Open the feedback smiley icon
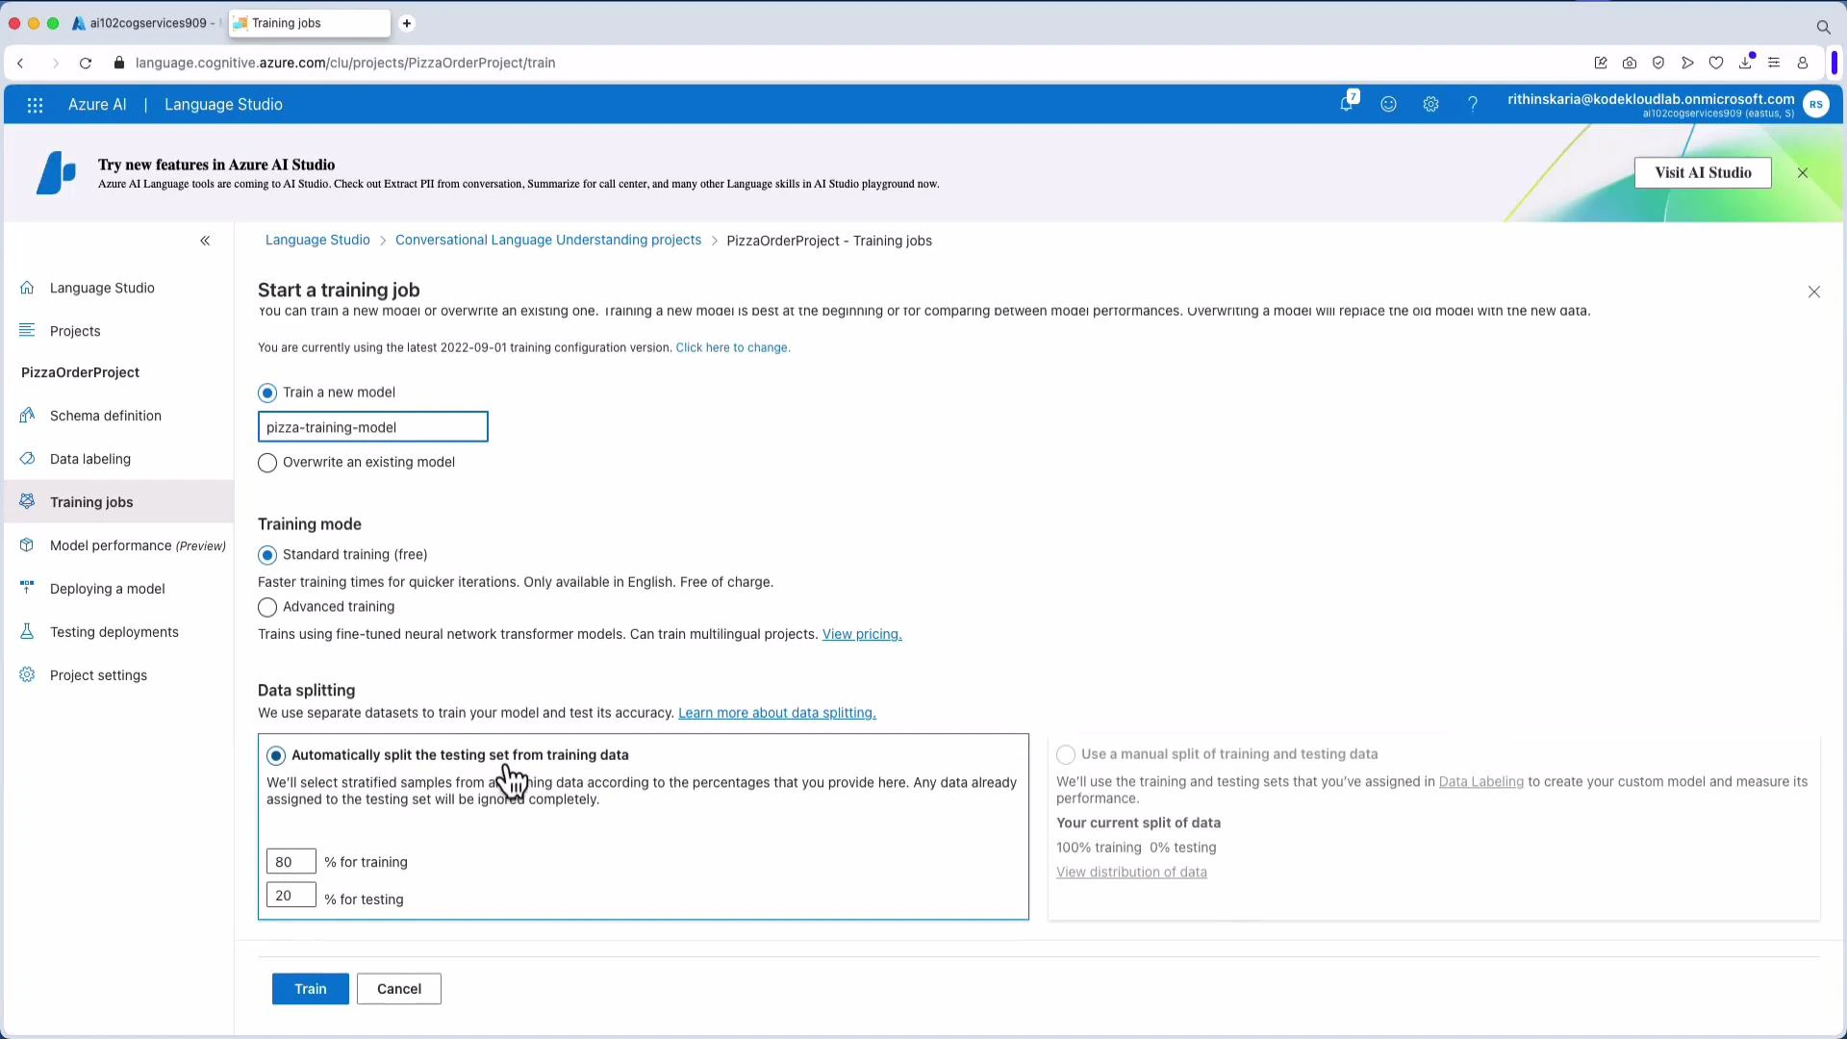Screen dimensions: 1847x1039 [1388, 104]
